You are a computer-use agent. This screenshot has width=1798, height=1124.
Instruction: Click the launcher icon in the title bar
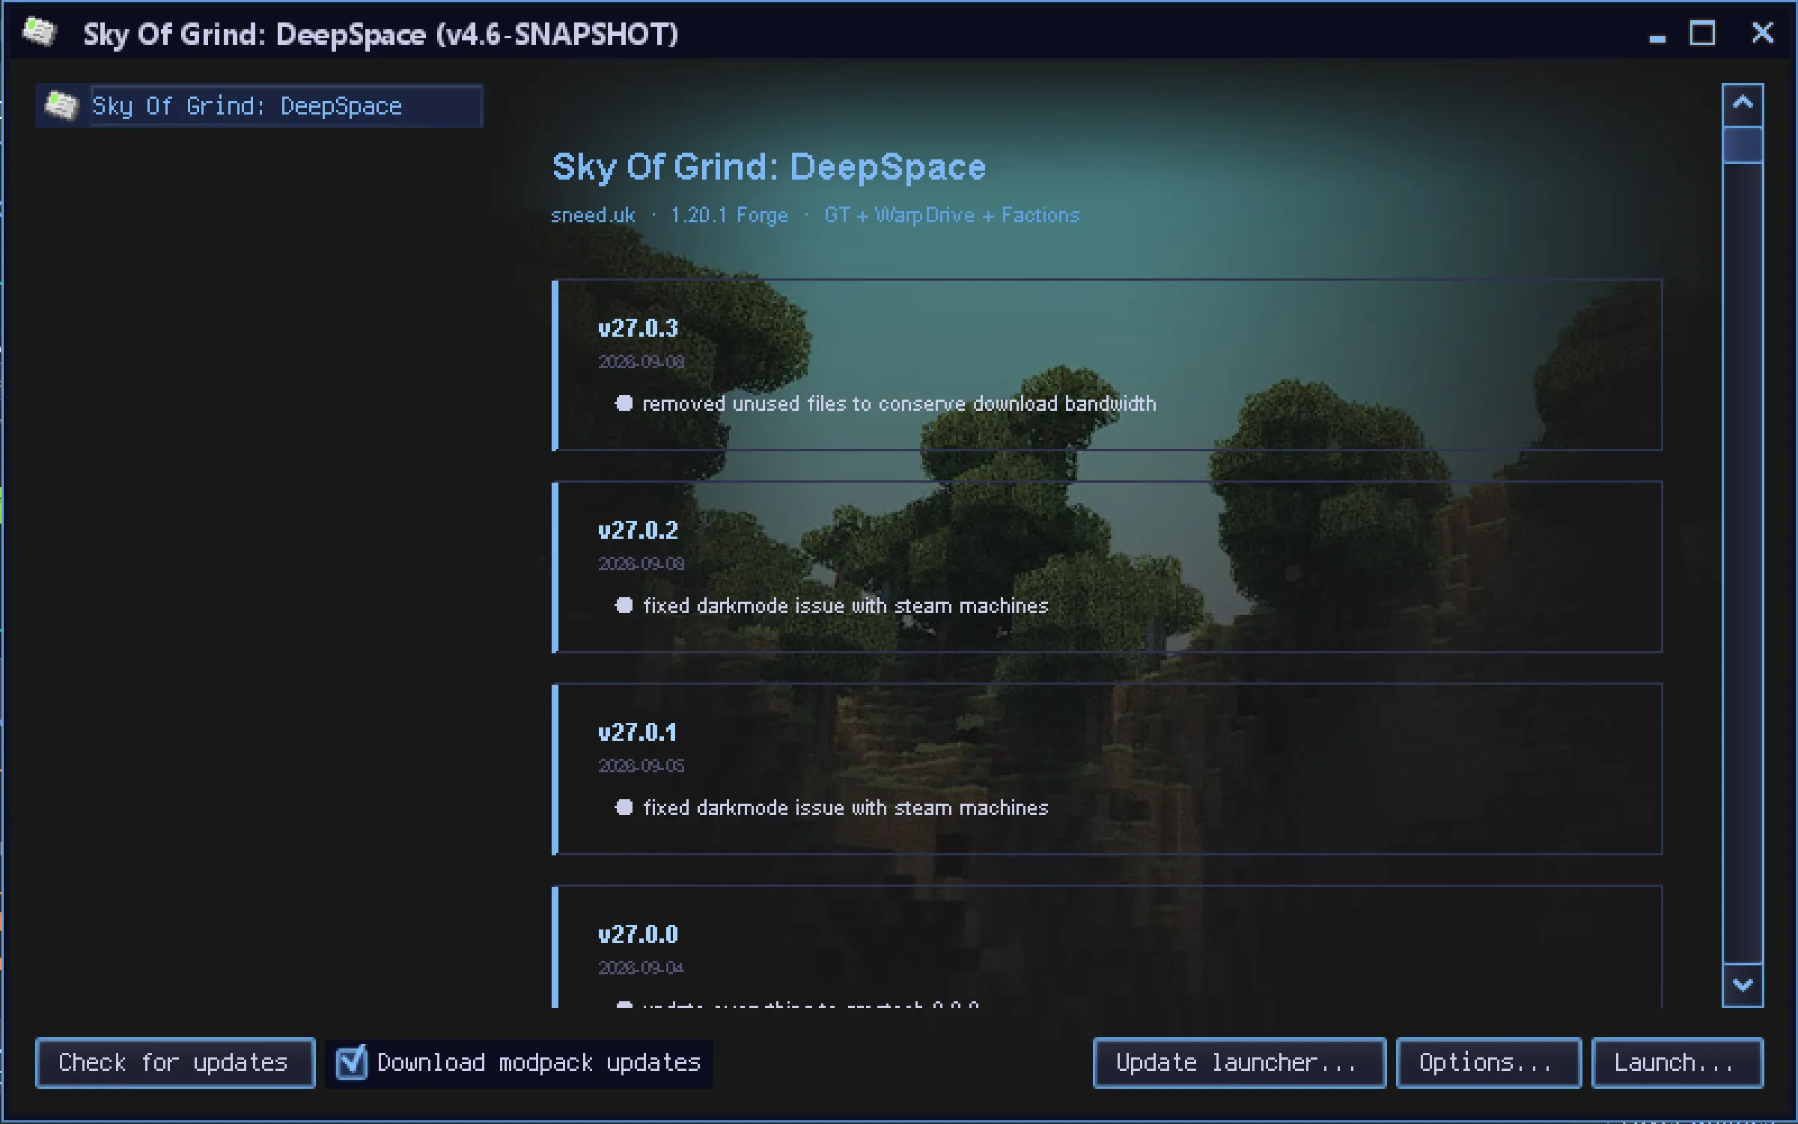tap(39, 32)
